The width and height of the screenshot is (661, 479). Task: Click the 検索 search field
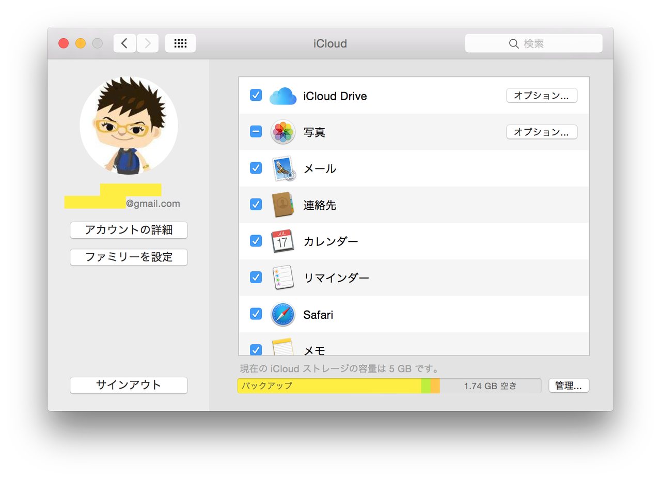pos(534,43)
